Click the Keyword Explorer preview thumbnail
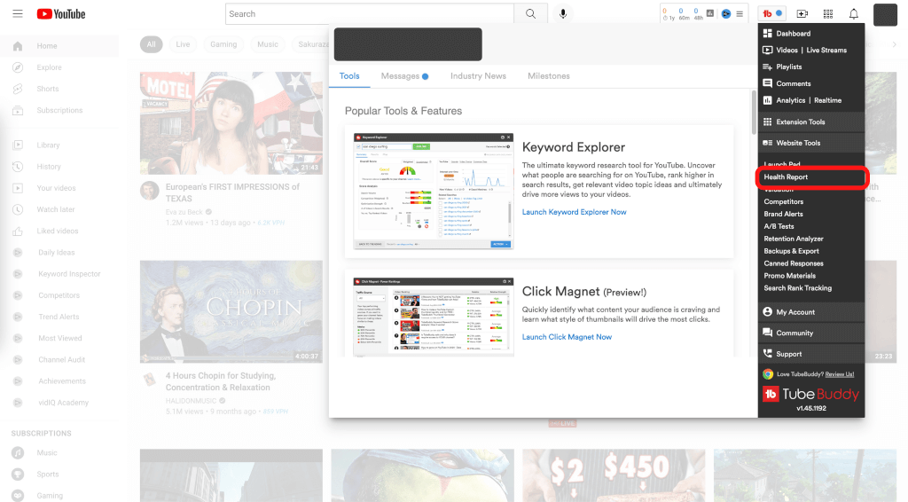Viewport: 908px width, 502px height. (x=432, y=192)
